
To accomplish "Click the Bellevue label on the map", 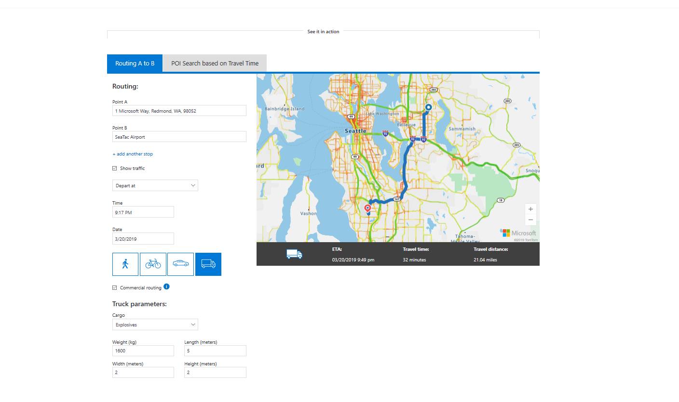I will pos(406,124).
